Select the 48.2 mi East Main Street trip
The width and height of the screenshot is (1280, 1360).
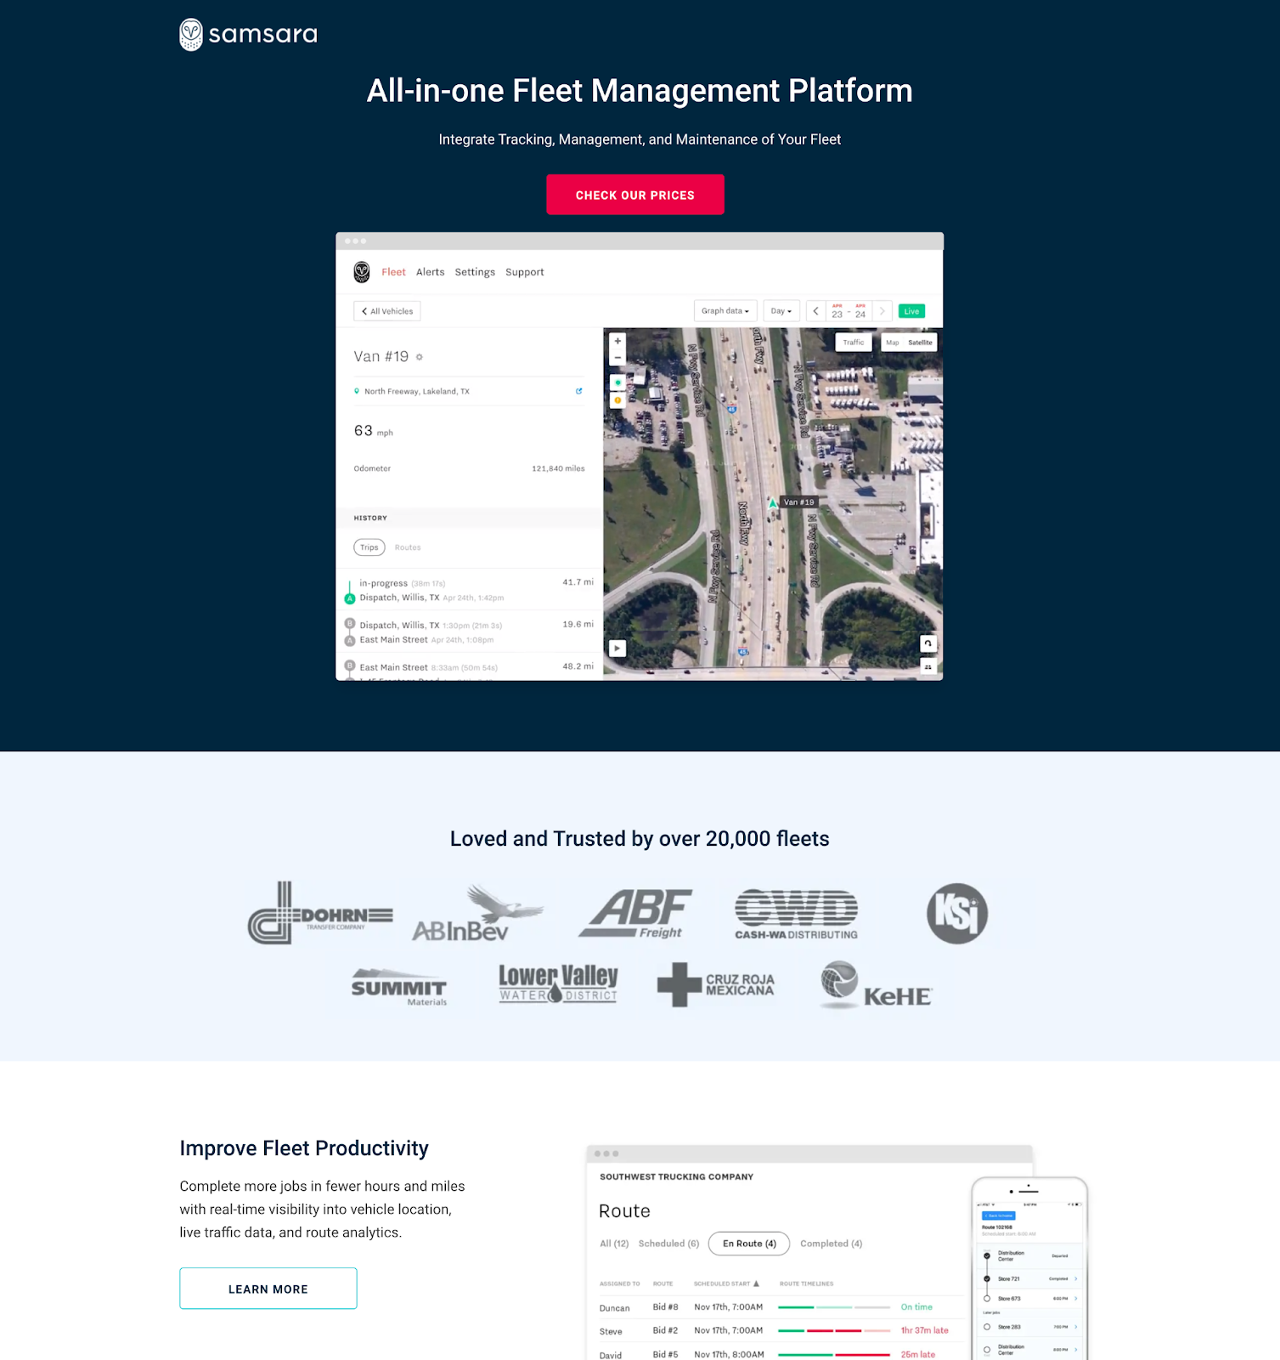pos(470,667)
